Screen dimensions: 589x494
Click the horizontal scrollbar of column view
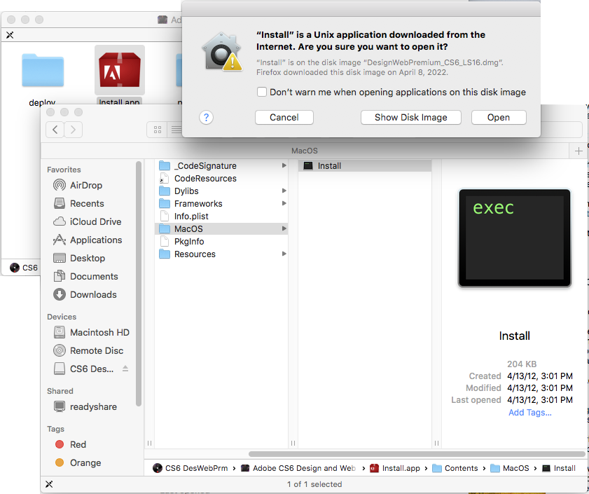point(417,454)
